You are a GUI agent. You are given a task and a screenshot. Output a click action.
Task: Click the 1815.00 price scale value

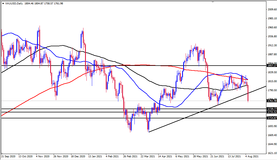coord(272,81)
